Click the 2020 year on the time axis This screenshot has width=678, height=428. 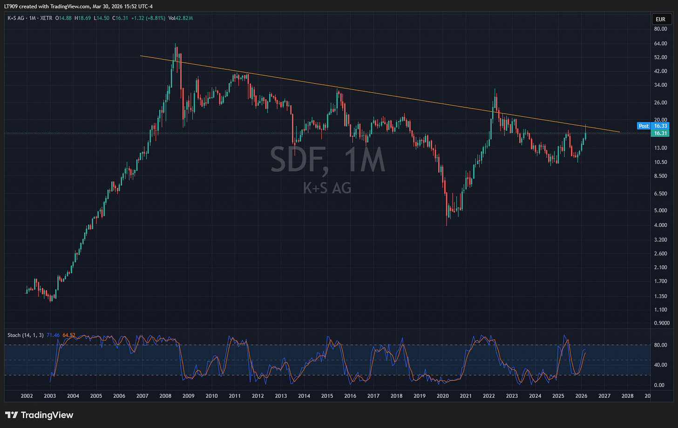[x=442, y=396]
